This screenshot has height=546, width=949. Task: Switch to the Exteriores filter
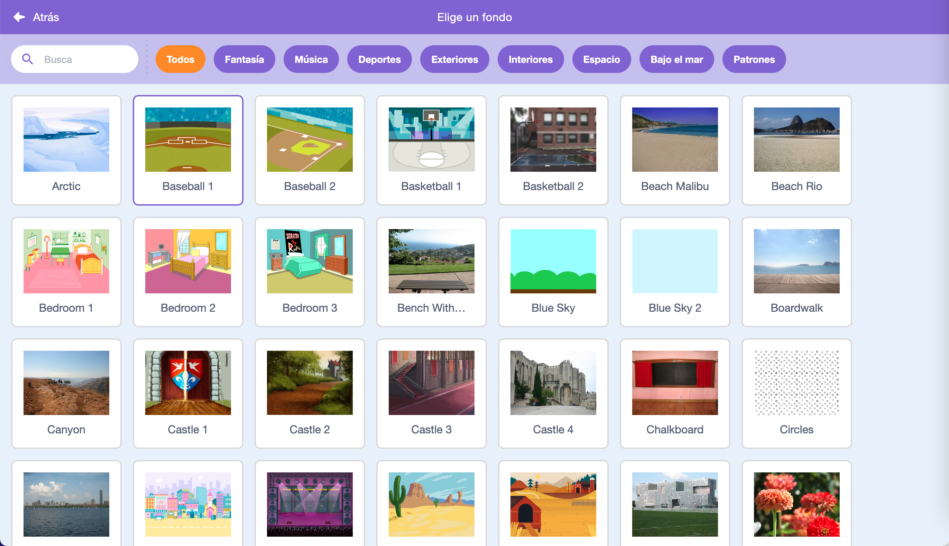click(x=454, y=59)
